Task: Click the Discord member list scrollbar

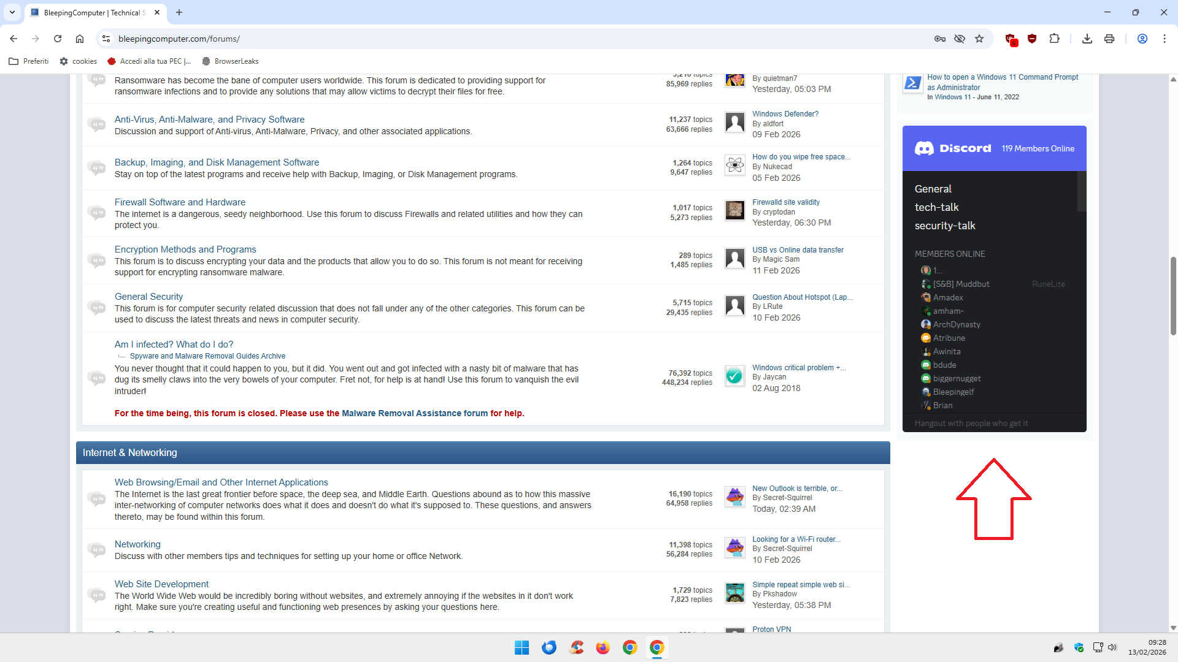Action: coord(1082,191)
